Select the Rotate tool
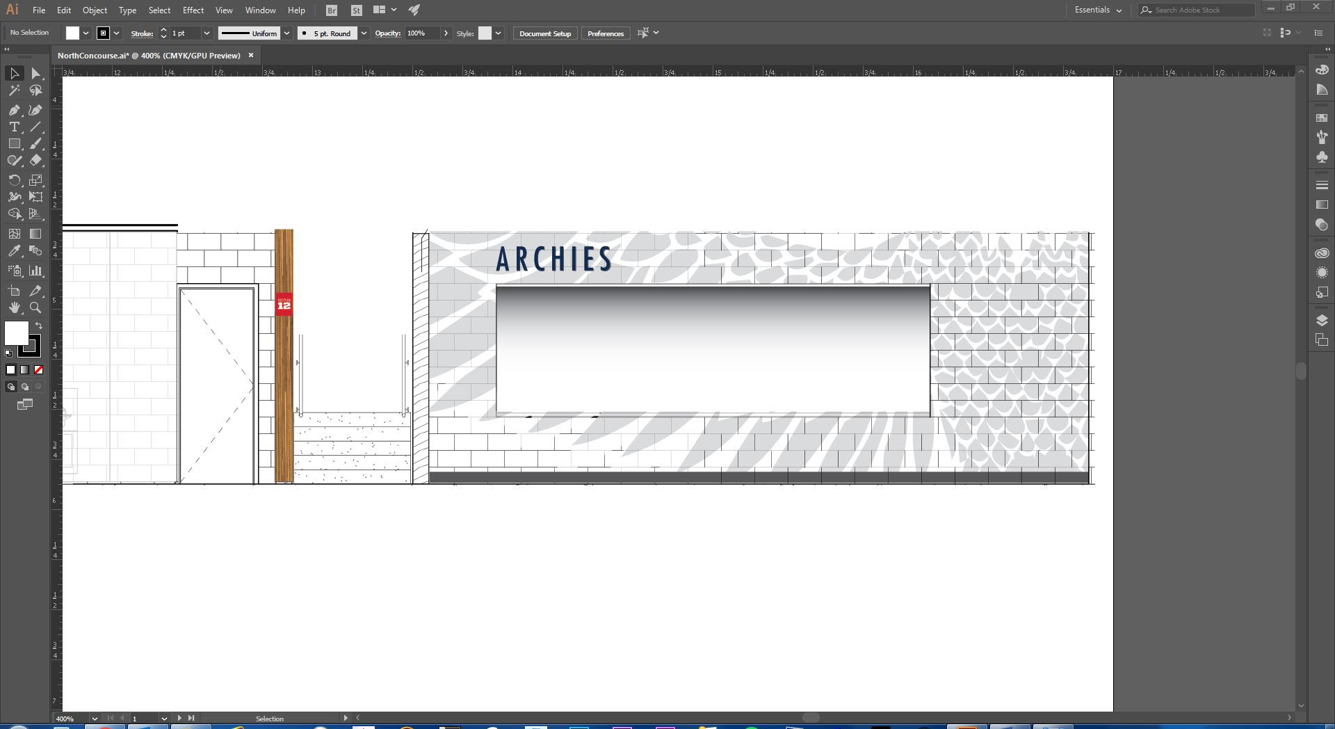This screenshot has width=1335, height=729. coord(14,180)
